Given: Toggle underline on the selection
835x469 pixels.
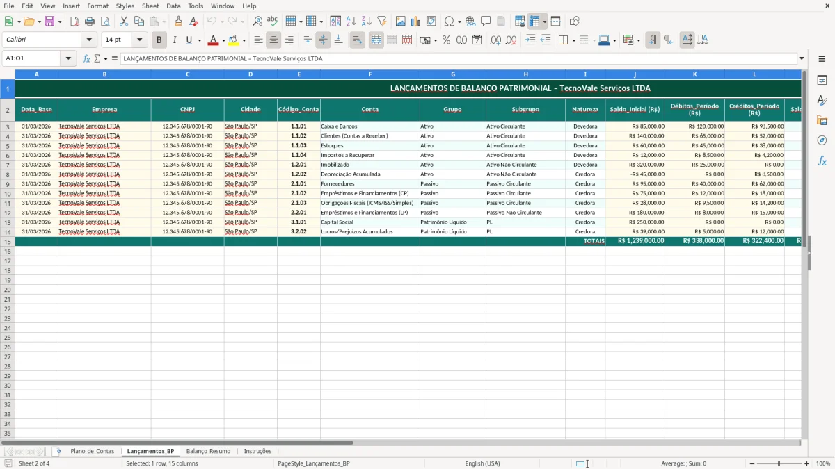Looking at the screenshot, I should point(189,40).
